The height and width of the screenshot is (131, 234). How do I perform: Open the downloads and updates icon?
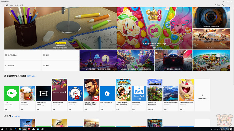pos(227,5)
